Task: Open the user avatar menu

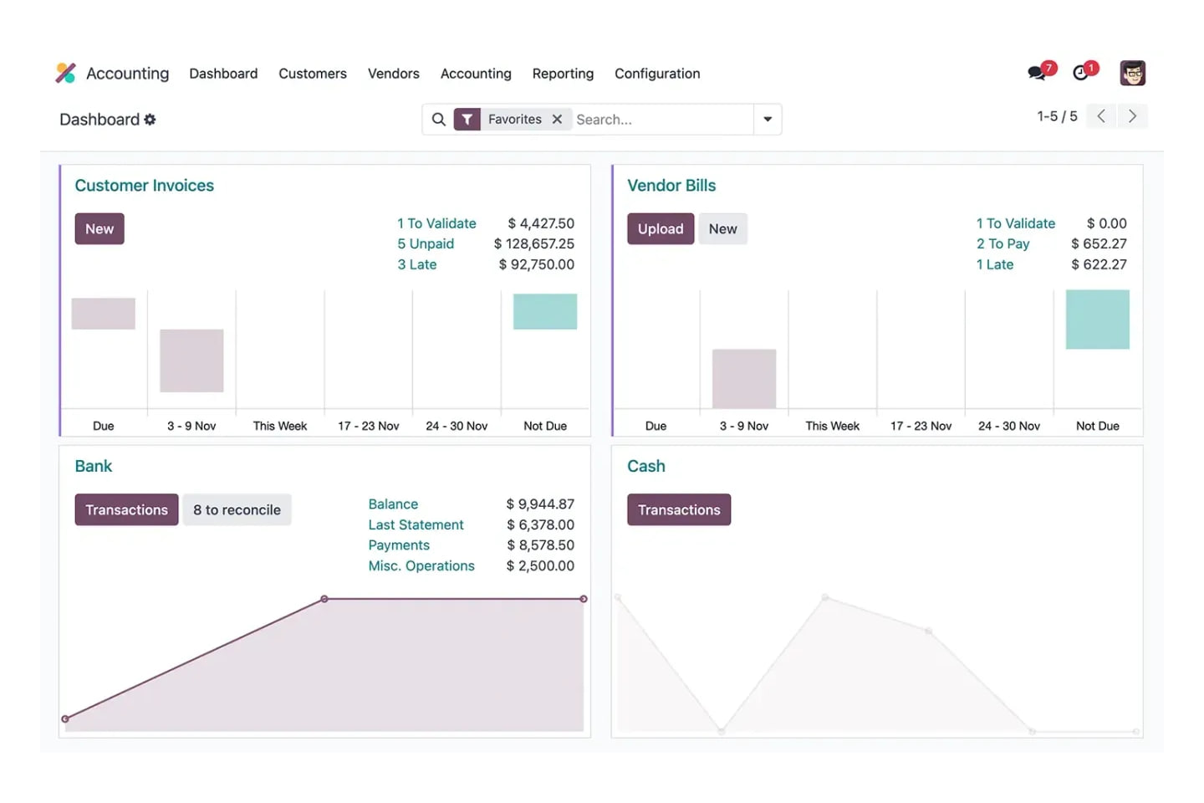Action: pyautogui.click(x=1132, y=73)
